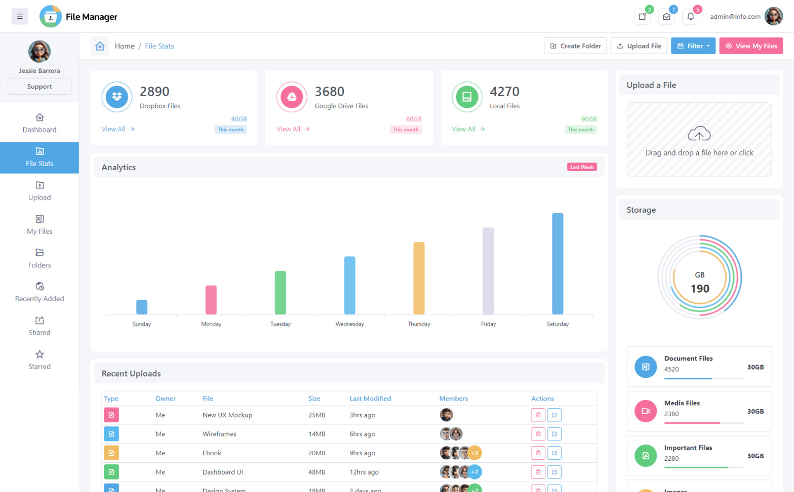Edit the Wireframes file entry
The image size is (794, 492).
pyautogui.click(x=555, y=433)
